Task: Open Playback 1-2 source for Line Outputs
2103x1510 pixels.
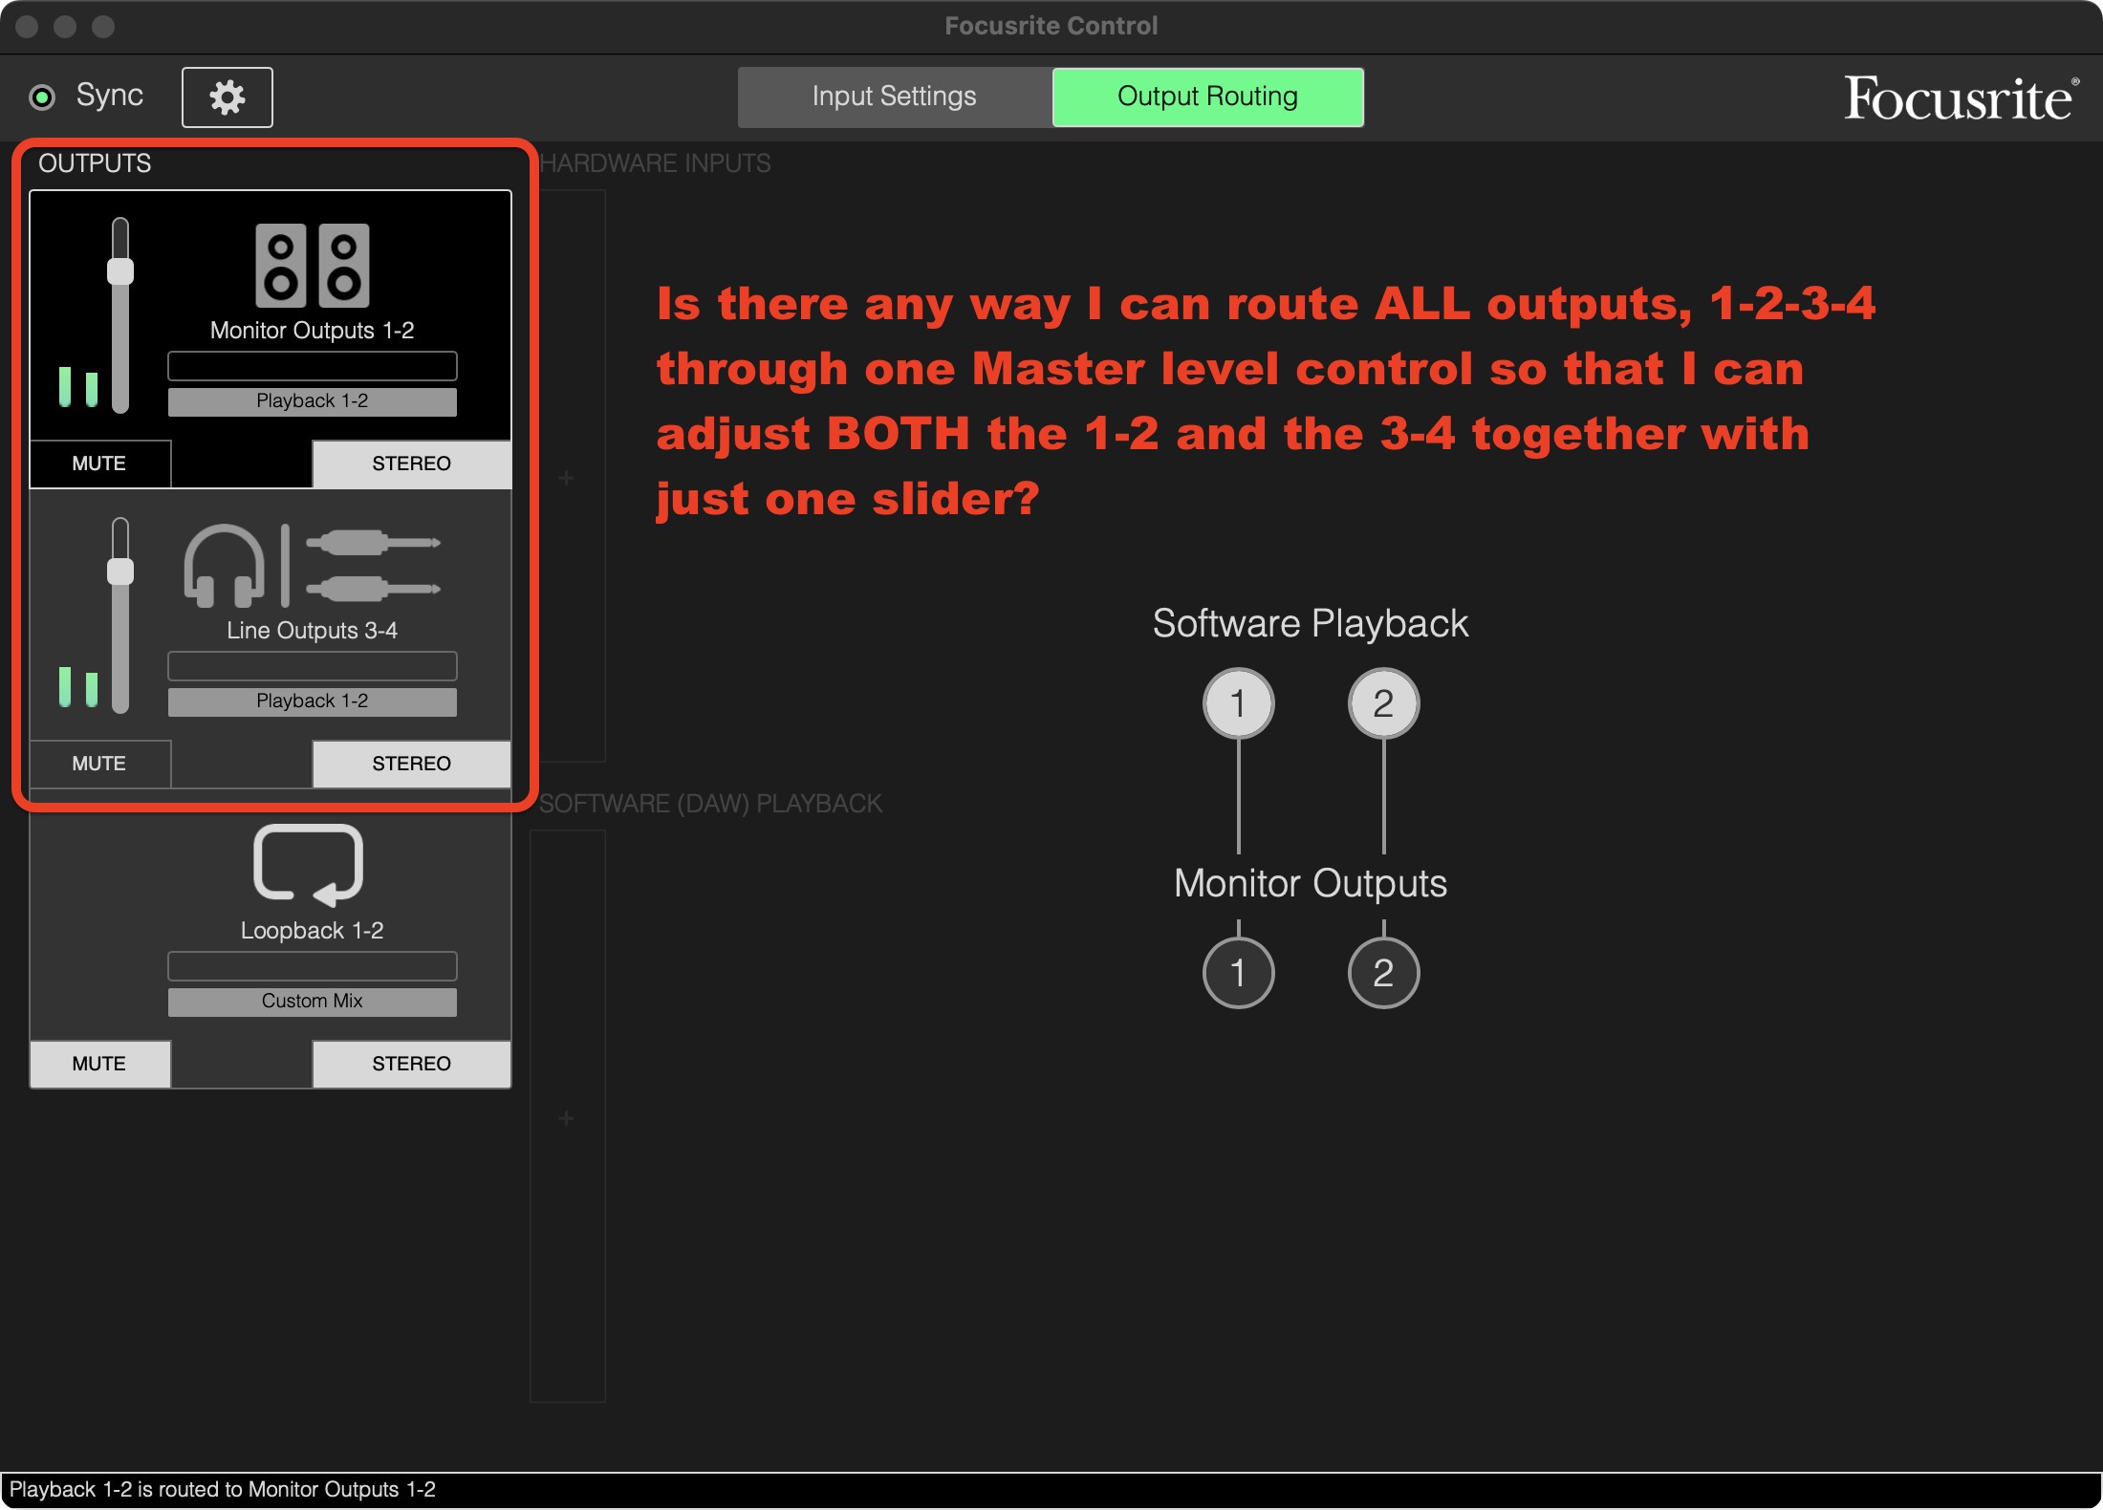Action: tap(313, 701)
